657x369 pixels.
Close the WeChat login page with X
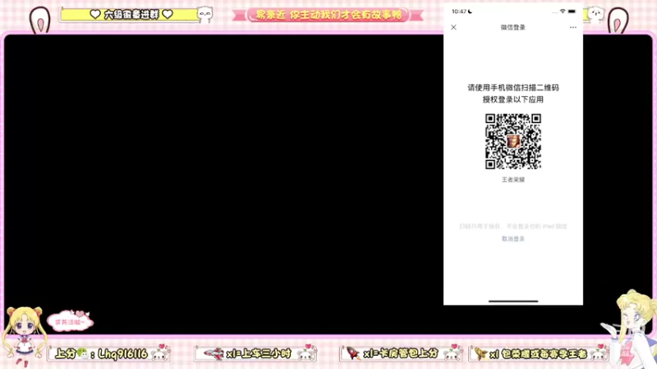[453, 27]
